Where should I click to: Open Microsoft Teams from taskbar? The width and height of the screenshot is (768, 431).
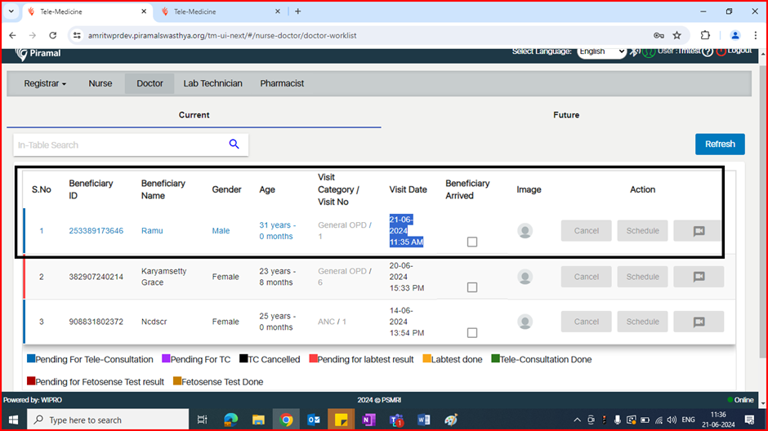click(396, 420)
